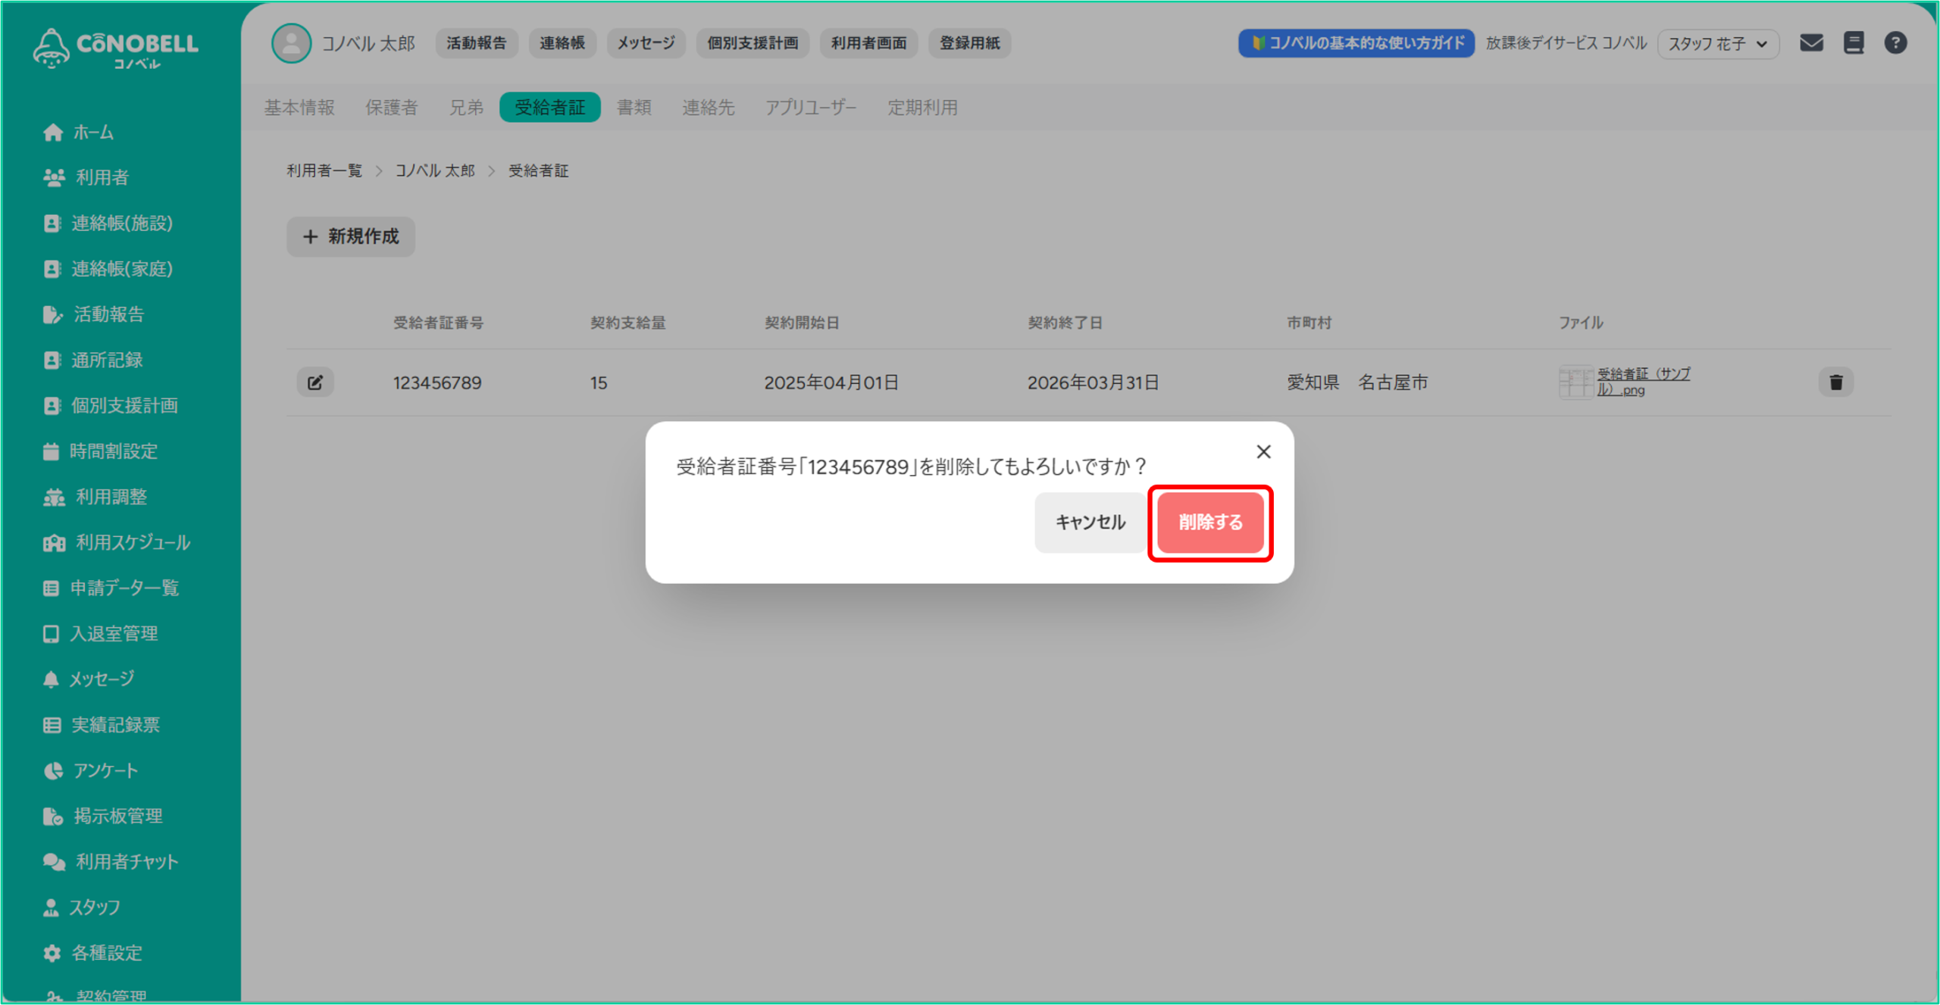Open ホーム in the sidebar
The width and height of the screenshot is (1940, 1005).
click(92, 133)
